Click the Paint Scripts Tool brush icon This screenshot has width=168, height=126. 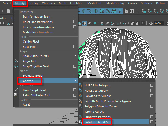(16, 90)
